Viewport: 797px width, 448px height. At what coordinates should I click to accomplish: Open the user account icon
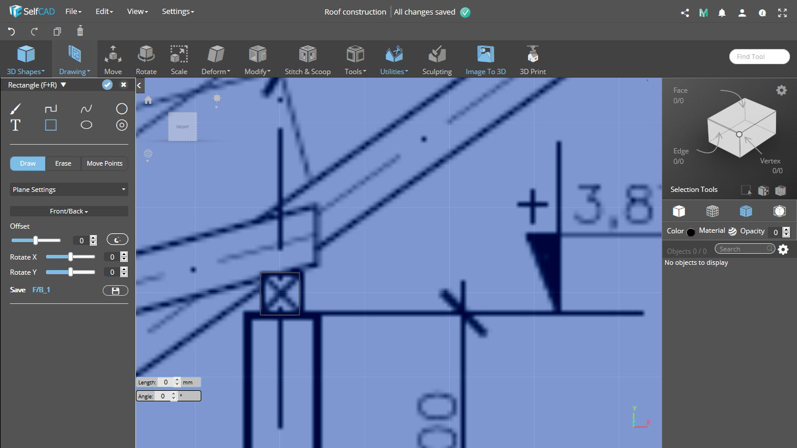pos(742,12)
